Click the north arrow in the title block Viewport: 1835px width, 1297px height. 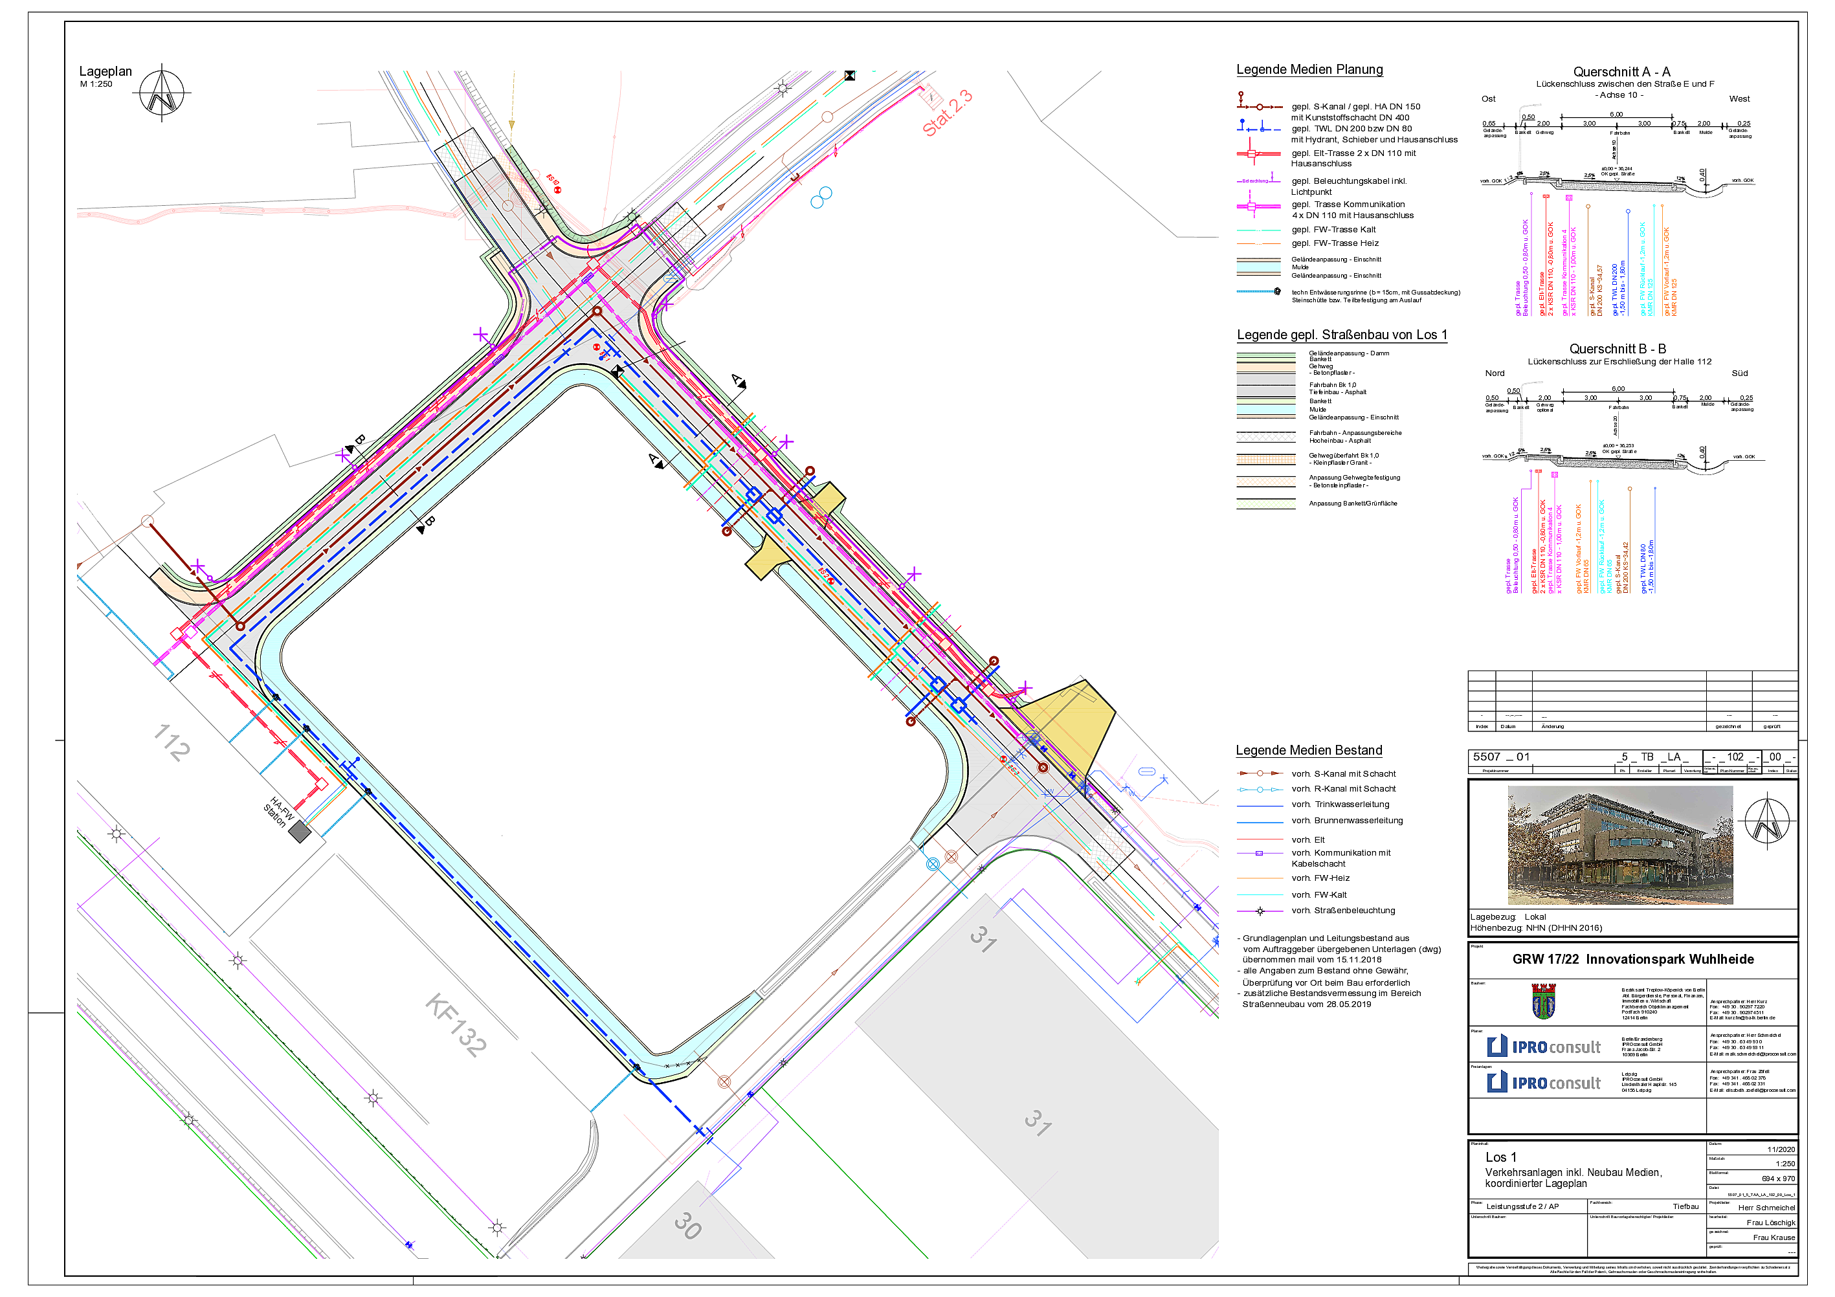tap(1766, 821)
